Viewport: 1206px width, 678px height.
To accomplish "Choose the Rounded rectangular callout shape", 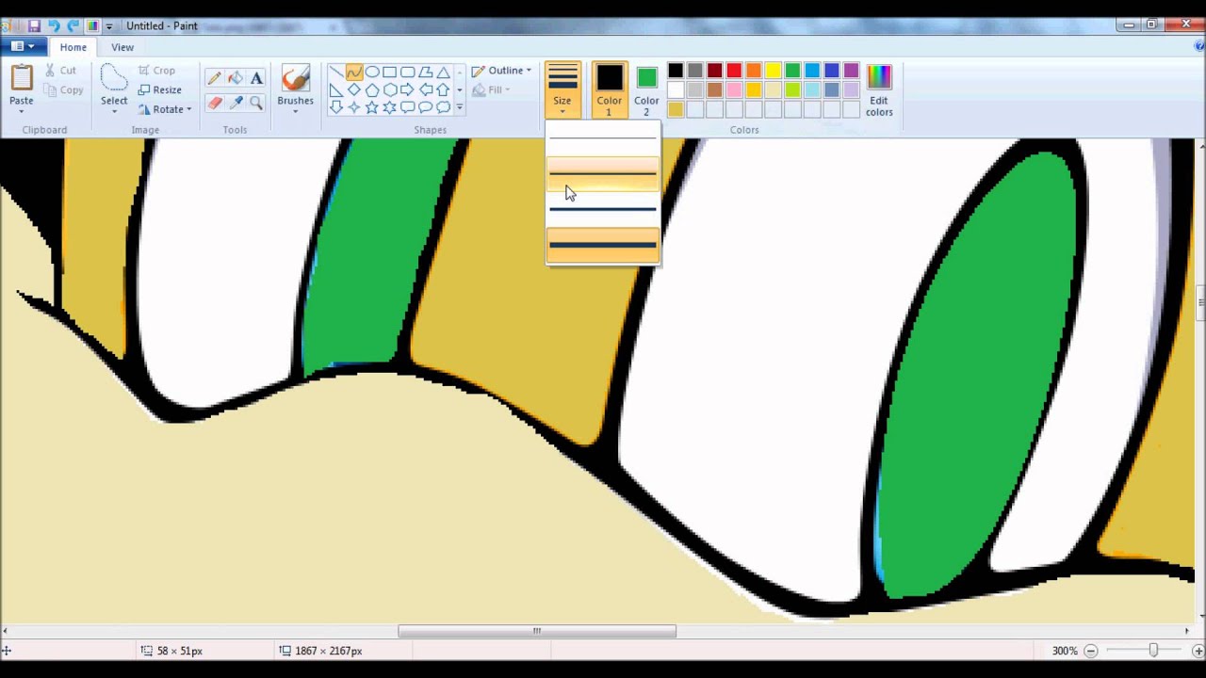I will tap(407, 107).
